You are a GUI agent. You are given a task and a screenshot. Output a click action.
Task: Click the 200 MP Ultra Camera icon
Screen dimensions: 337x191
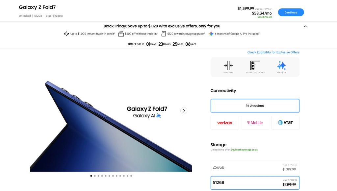pyautogui.click(x=255, y=65)
